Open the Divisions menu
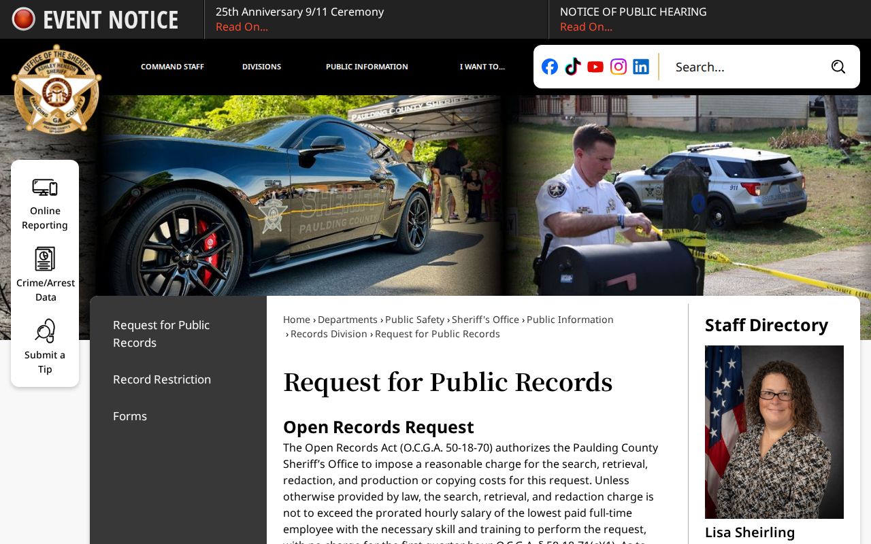 pyautogui.click(x=261, y=67)
